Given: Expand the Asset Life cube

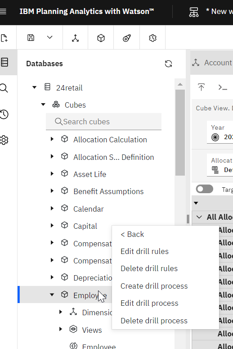Looking at the screenshot, I should [52, 173].
